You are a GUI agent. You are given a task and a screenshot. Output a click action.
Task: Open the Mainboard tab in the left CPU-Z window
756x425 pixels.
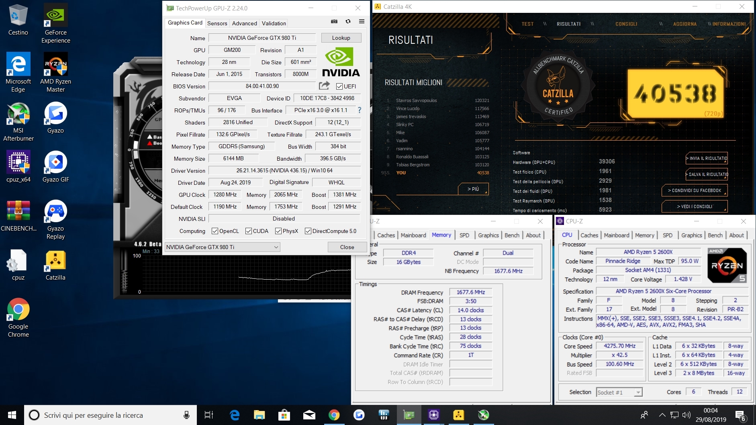413,235
